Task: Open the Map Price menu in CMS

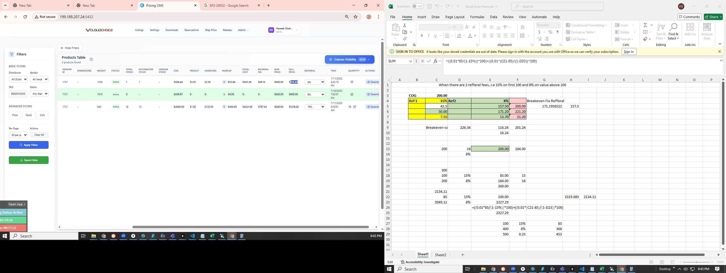Action: [211, 30]
